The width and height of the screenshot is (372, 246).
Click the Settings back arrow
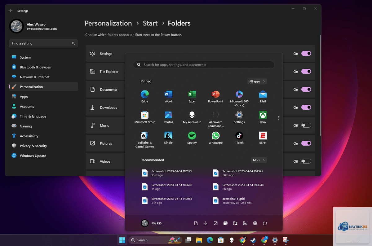coord(11,11)
